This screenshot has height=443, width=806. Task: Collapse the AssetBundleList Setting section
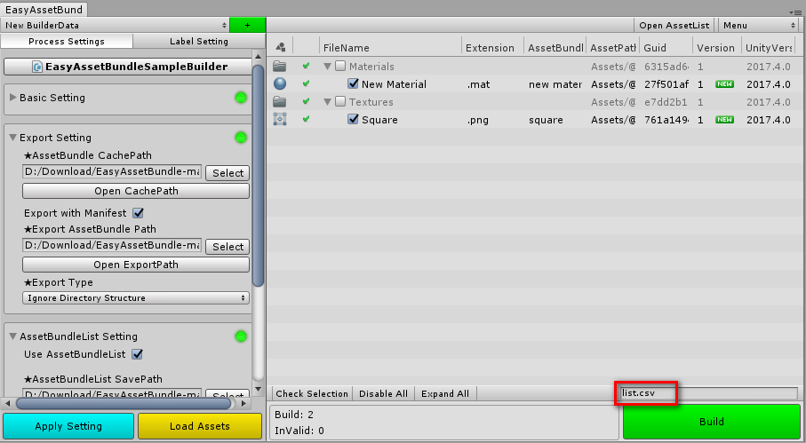tap(13, 336)
